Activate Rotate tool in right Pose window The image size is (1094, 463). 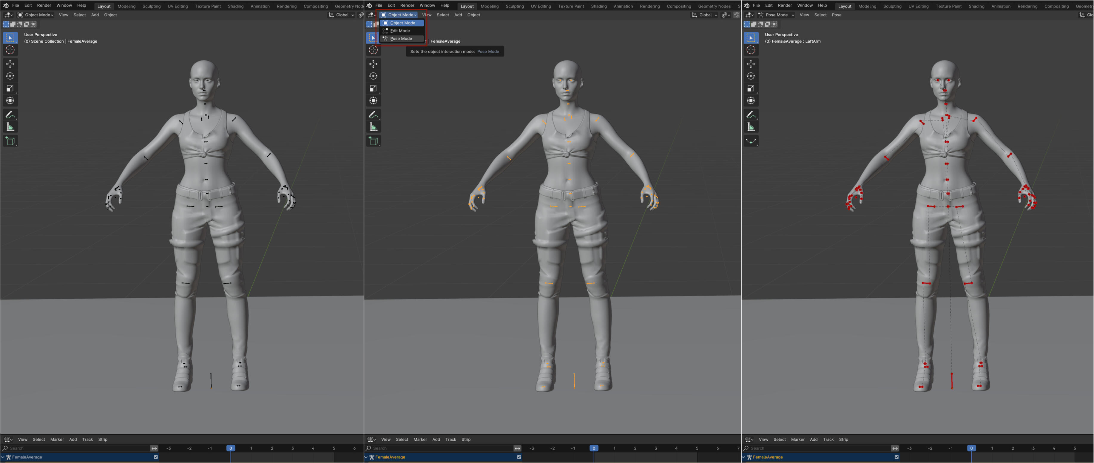[x=751, y=76]
